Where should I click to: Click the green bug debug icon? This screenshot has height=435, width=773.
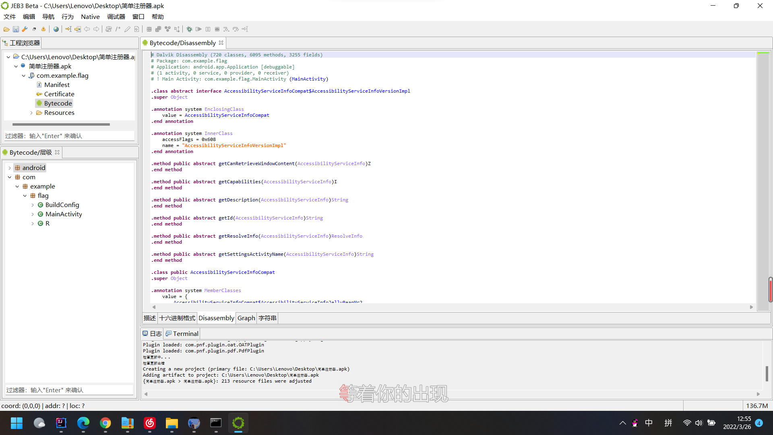coord(189,29)
